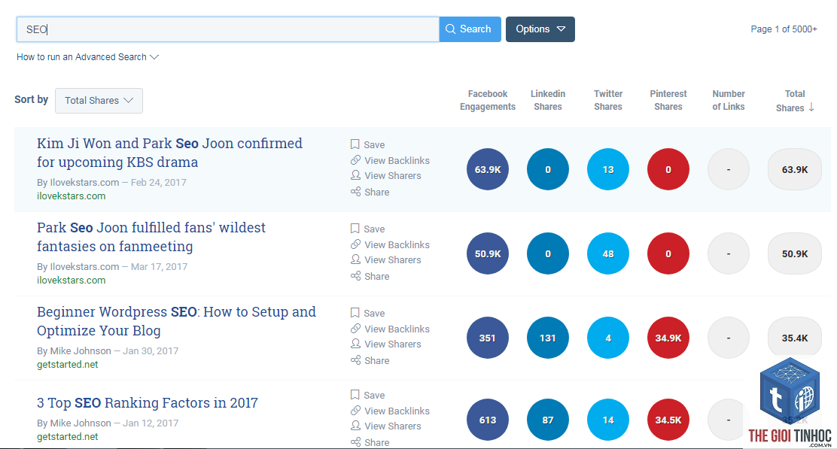Sort by Pinterest Shares column header
This screenshot has width=837, height=449.
[x=668, y=100]
